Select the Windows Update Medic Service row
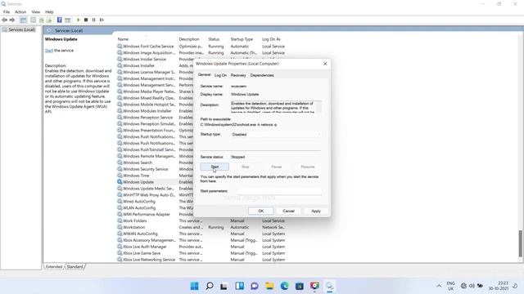This screenshot has height=294, width=524. point(148,189)
